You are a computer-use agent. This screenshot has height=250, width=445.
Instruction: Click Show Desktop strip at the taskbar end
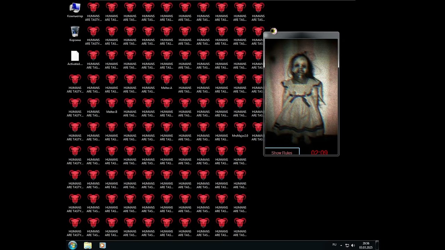point(377,245)
